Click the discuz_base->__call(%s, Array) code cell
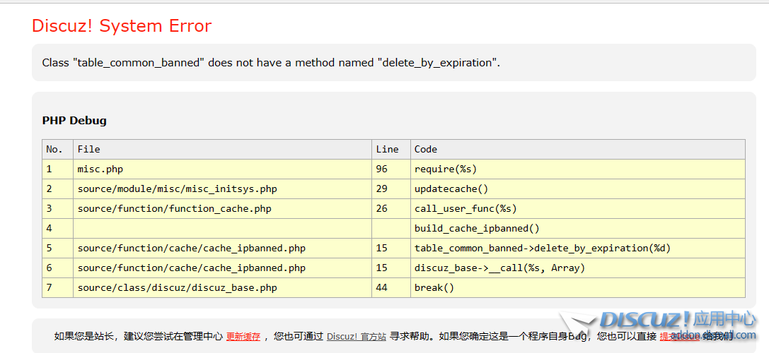The height and width of the screenshot is (353, 769). tap(499, 268)
